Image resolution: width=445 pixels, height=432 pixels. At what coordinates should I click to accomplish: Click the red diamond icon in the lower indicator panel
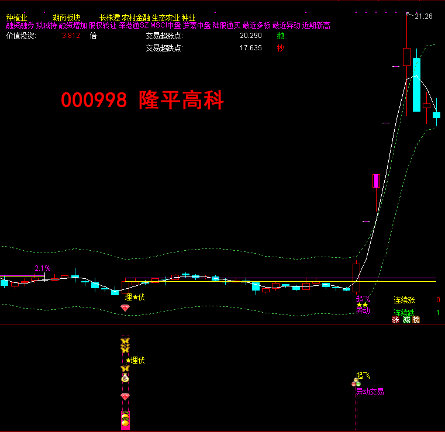point(125,396)
